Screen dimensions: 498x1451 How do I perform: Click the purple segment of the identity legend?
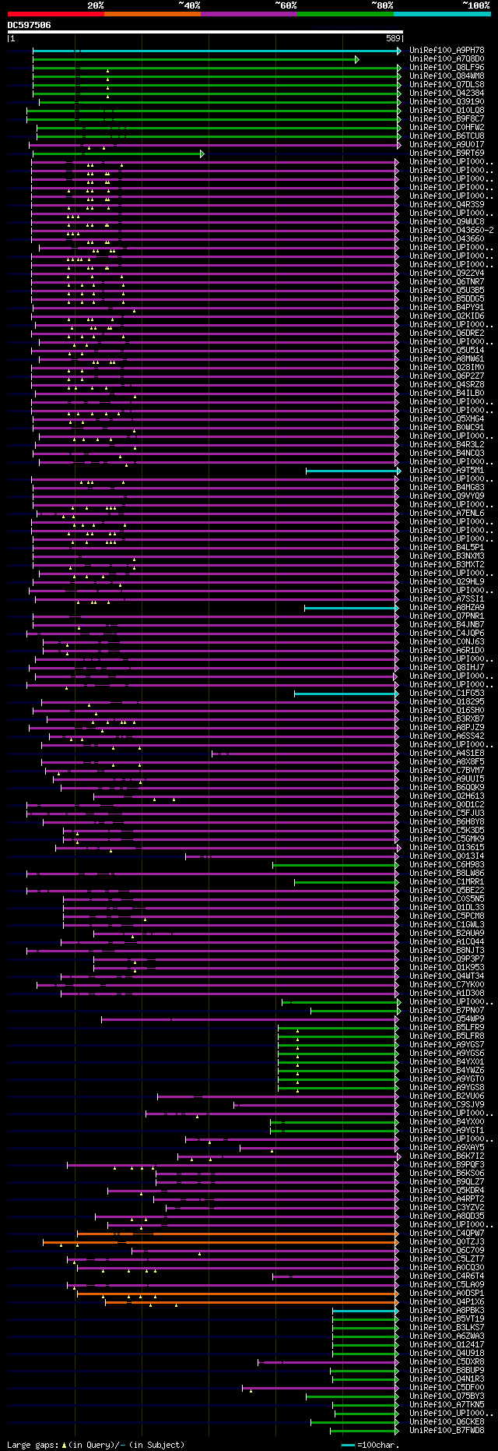pos(249,14)
